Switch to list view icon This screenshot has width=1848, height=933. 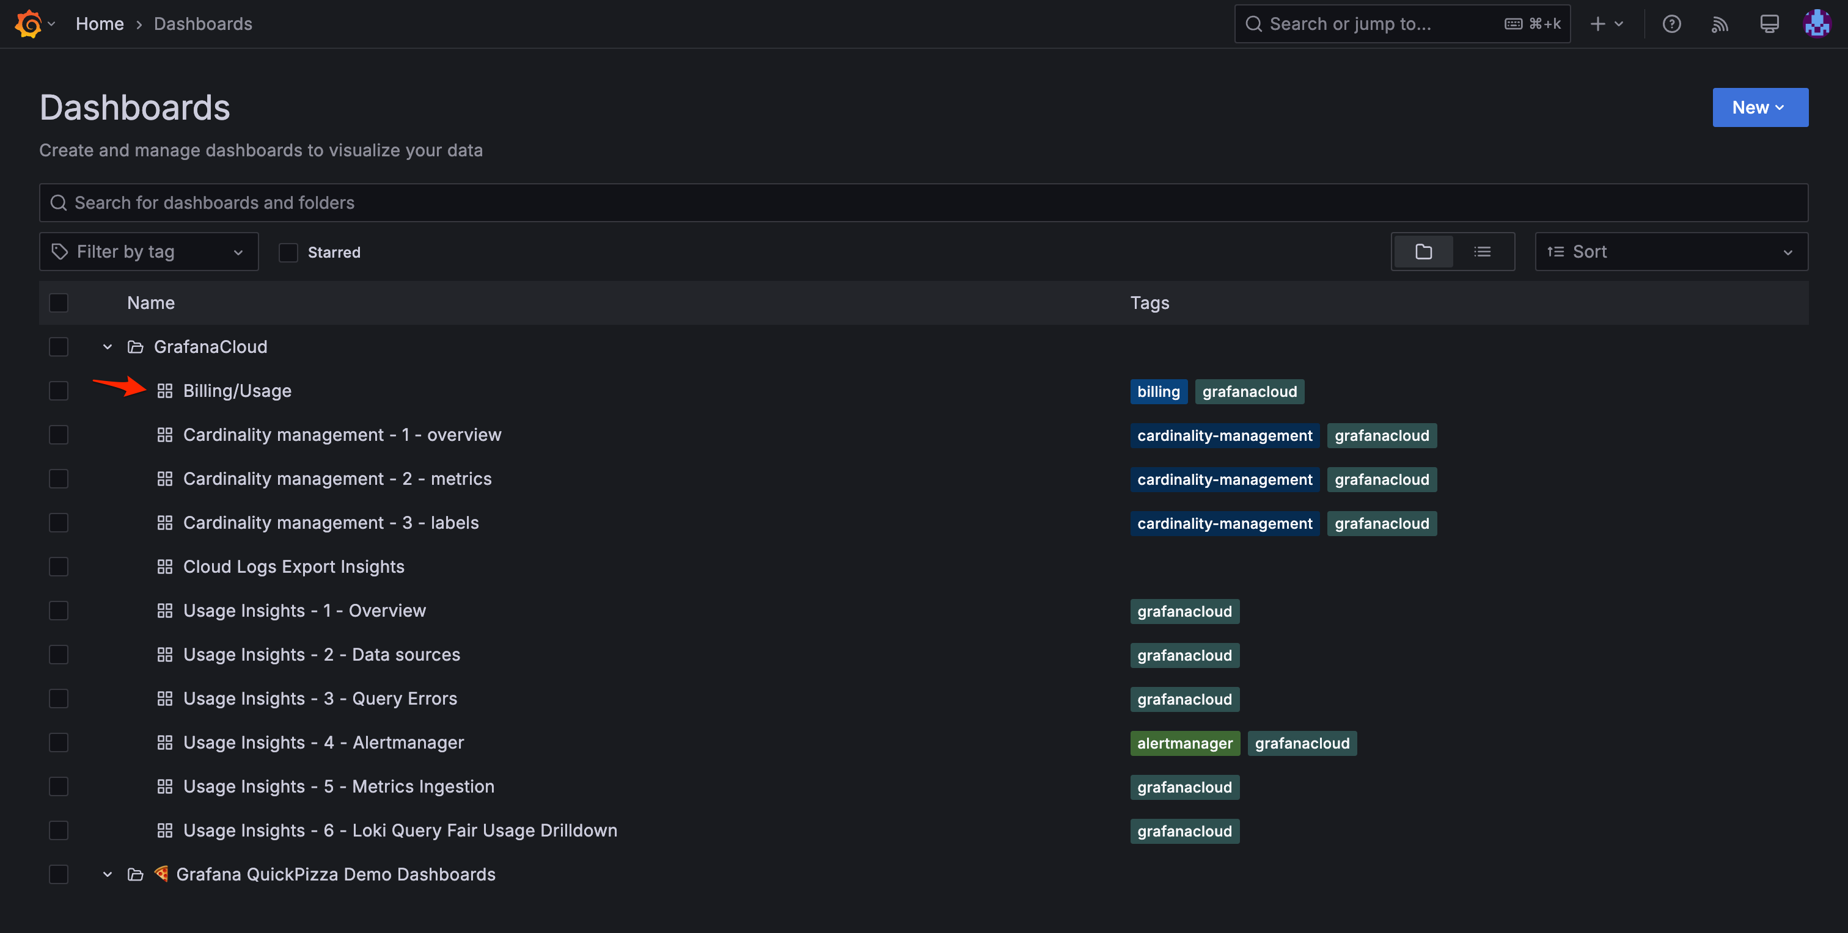point(1482,252)
